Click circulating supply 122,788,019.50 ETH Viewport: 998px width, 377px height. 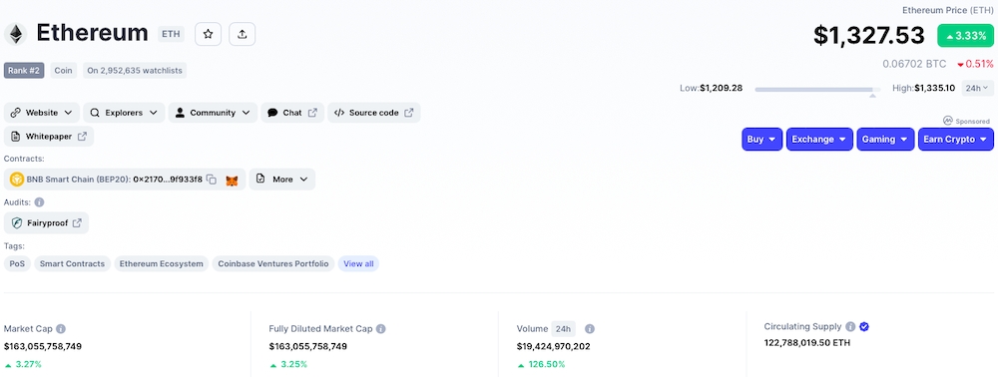pos(807,343)
